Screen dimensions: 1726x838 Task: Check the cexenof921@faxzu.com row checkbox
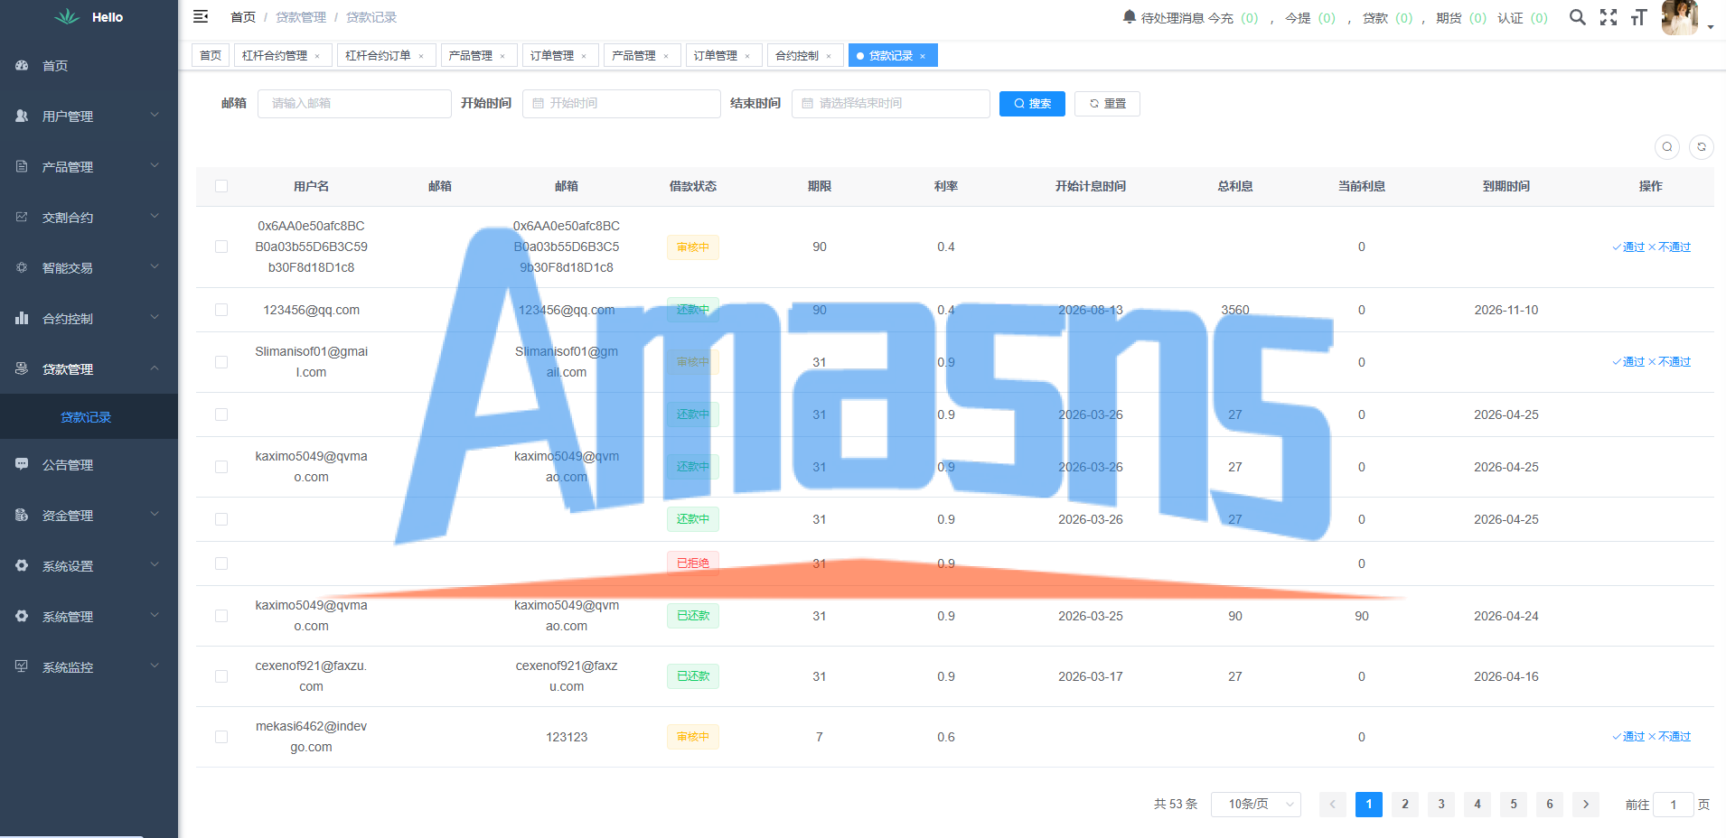221,676
